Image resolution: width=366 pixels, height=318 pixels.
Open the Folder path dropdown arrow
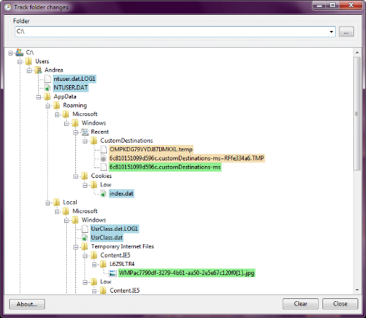click(x=332, y=32)
